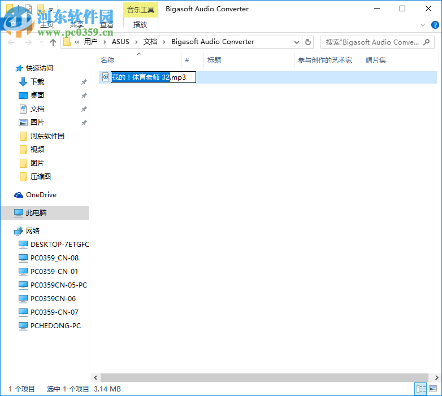Click the horizontal scrollbar track
The image size is (442, 396).
[265, 377]
